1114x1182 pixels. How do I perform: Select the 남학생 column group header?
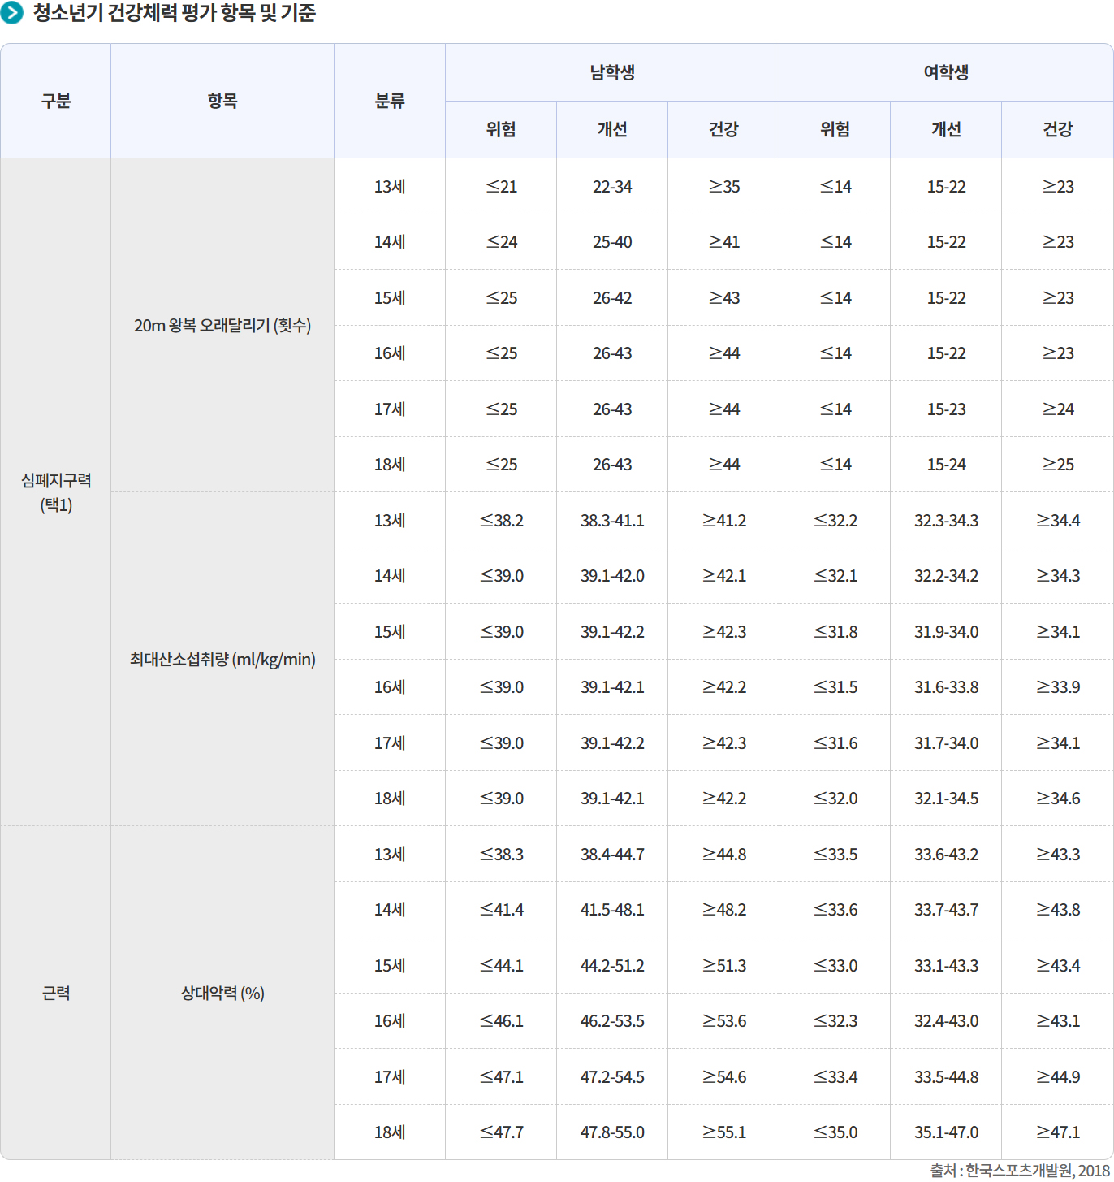(611, 72)
